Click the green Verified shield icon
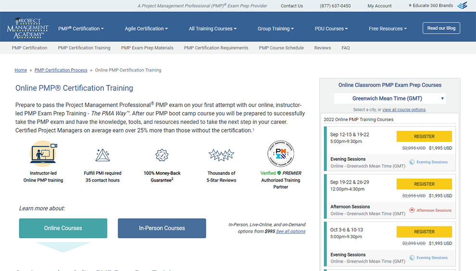 pyautogui.click(x=279, y=173)
